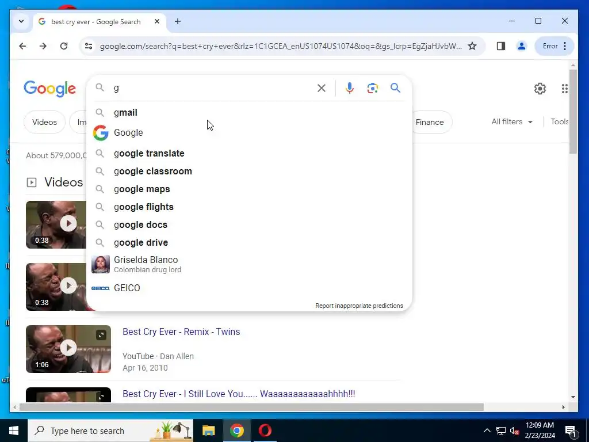Choose 'google flights' suggestion
This screenshot has width=589, height=442.
point(249,207)
